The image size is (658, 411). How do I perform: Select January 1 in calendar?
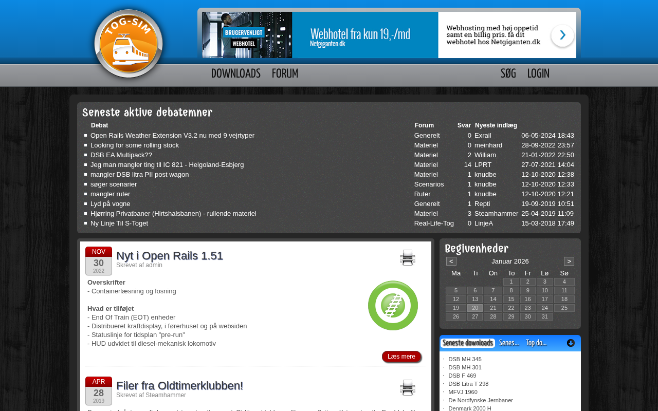[511, 282]
